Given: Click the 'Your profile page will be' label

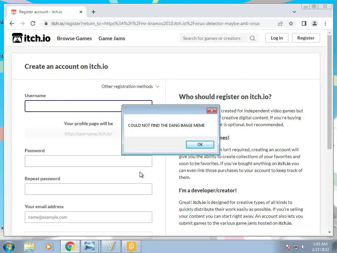Looking at the screenshot, I should coord(88,124).
